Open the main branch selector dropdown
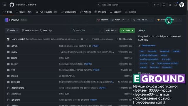Image resolution: width=188 pixels, height=106 pixels. [12, 31]
